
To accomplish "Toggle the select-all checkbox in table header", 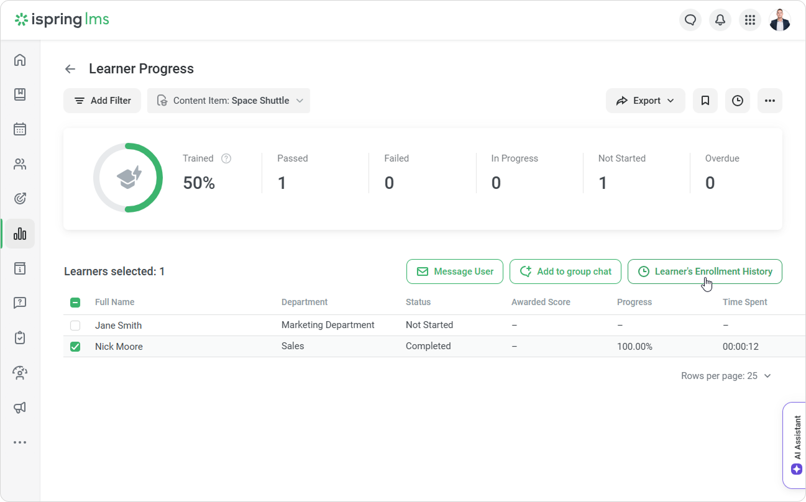I will [x=75, y=303].
